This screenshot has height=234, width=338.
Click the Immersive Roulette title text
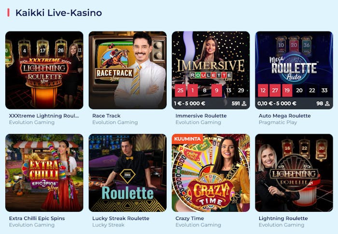(201, 116)
